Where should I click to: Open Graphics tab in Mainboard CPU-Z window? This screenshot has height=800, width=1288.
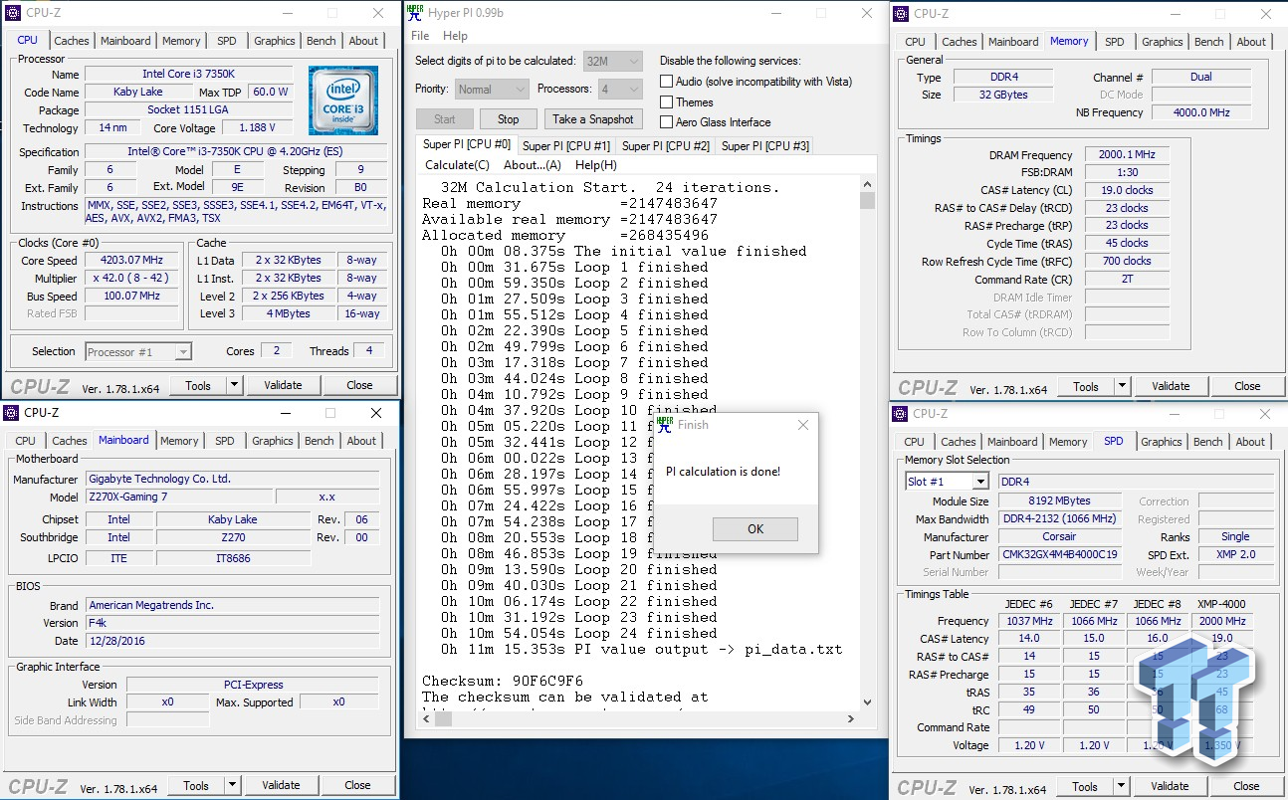click(272, 441)
